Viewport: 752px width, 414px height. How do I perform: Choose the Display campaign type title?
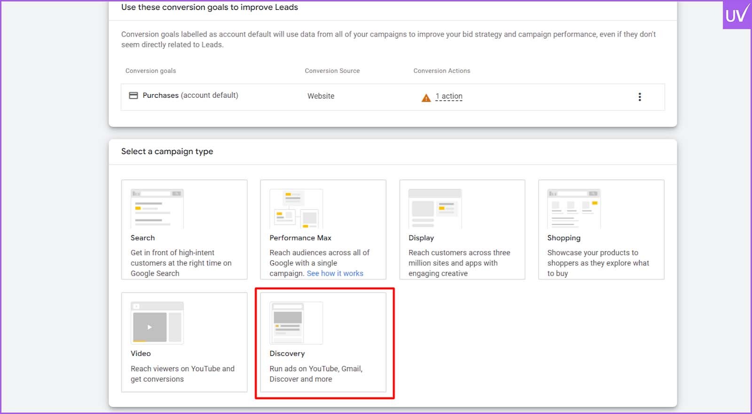tap(421, 238)
